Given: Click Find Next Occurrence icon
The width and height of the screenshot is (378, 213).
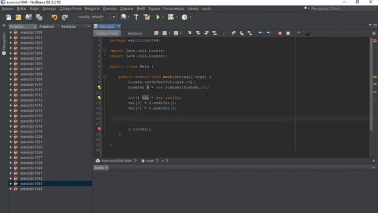Looking at the screenshot, I should [206, 33].
